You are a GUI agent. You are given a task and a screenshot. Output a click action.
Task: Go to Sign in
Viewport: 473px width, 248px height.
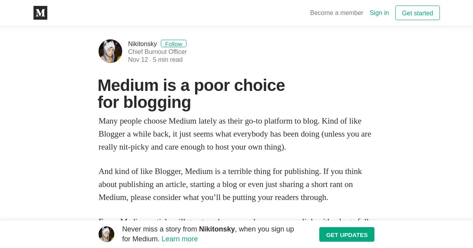379,13
